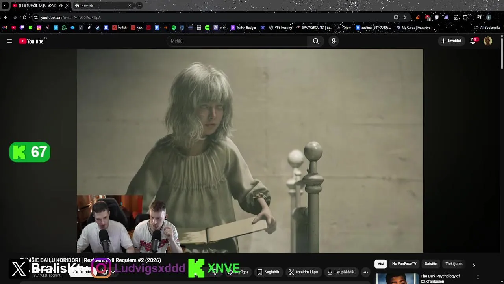Screen dimensions: 504x284
Task: Mute the YouTube tab via speaker icon
Action: [x=61, y=6]
